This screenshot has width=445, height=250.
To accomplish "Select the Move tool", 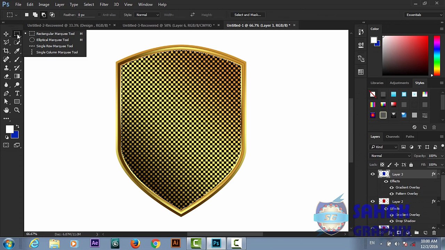I will [x=6, y=34].
